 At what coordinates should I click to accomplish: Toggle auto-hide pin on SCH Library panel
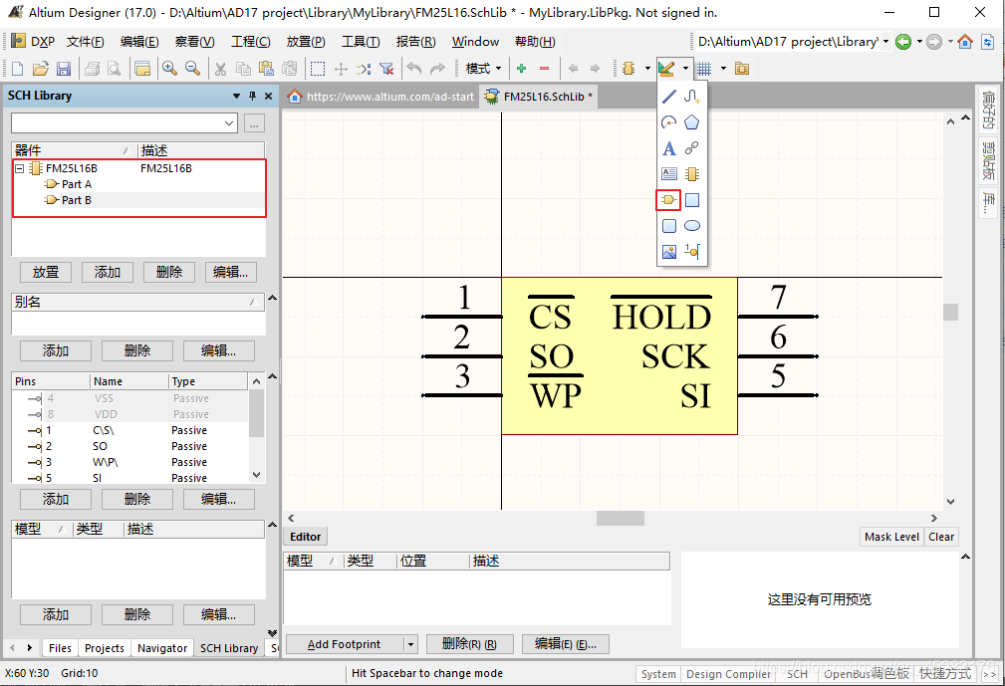pos(252,96)
